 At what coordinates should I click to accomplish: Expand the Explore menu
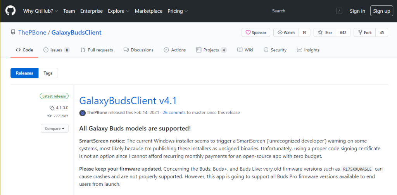point(119,11)
